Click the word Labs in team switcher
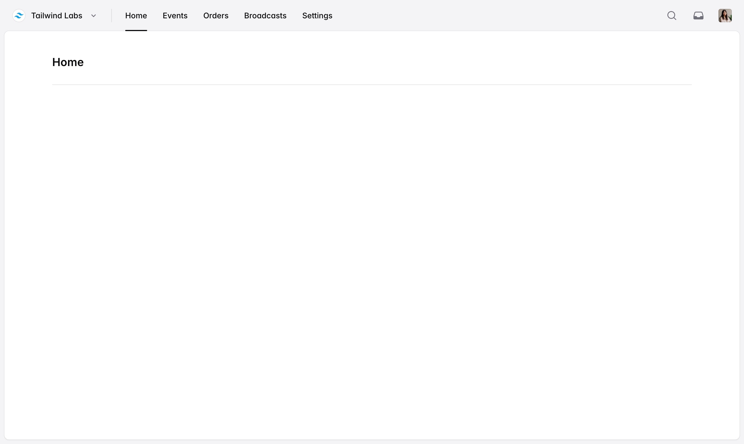The height and width of the screenshot is (444, 744). pos(73,16)
